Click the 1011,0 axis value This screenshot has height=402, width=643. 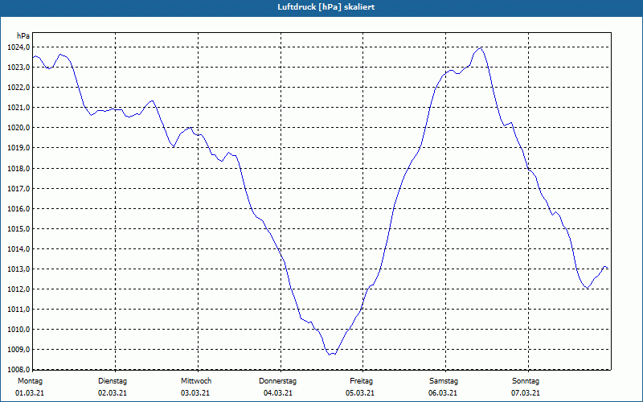coord(18,310)
